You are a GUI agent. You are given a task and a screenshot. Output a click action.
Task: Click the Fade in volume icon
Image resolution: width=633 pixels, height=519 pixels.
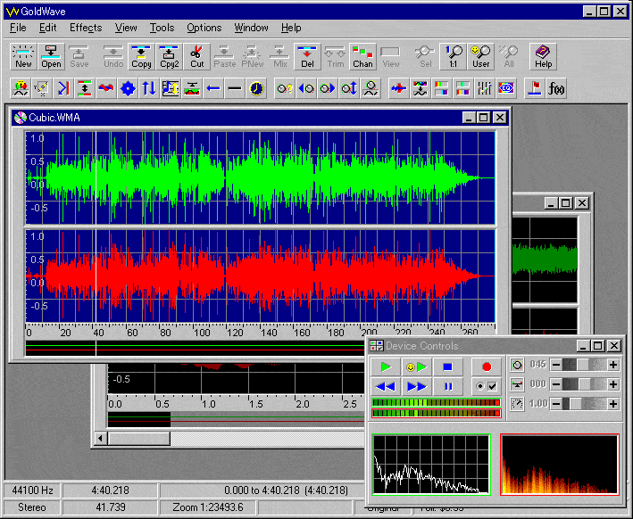[x=306, y=88]
